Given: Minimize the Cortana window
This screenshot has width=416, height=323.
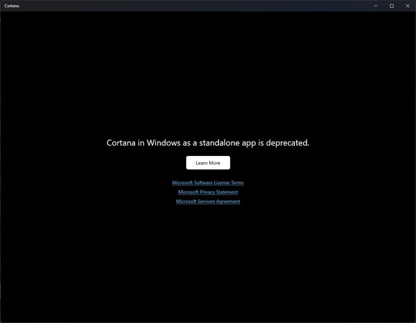Looking at the screenshot, I should coord(376,6).
